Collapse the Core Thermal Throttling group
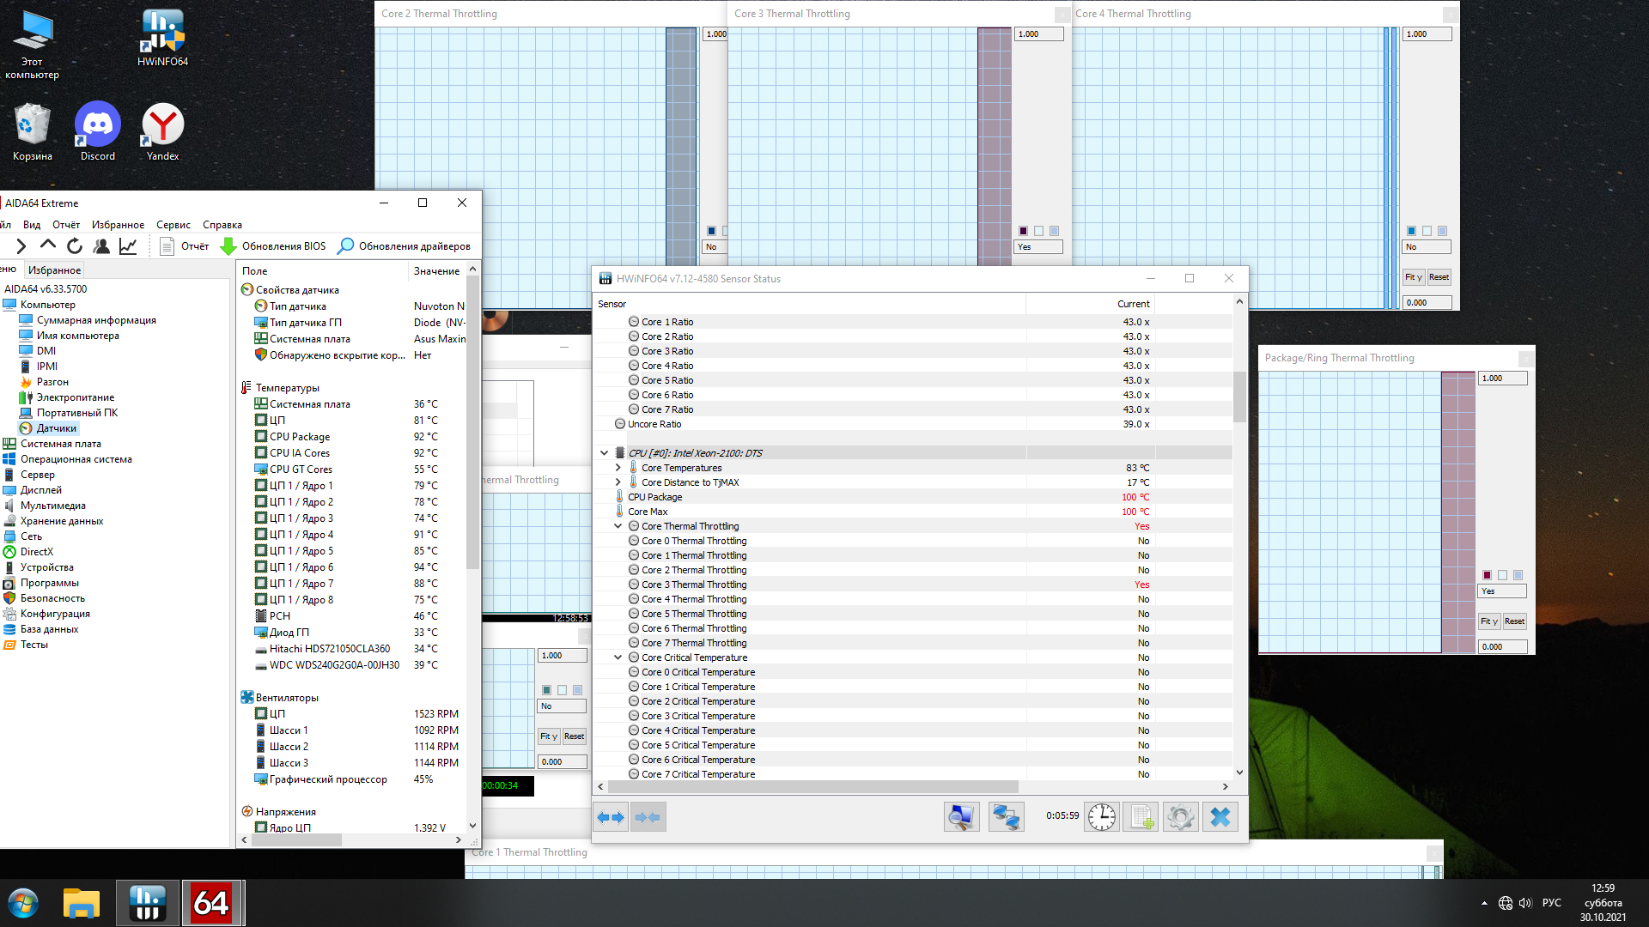Viewport: 1649px width, 927px height. click(618, 526)
